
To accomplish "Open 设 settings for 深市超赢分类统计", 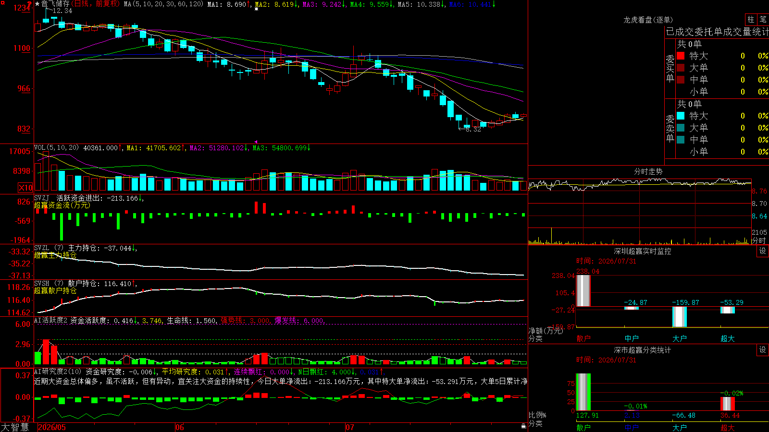I will pyautogui.click(x=763, y=350).
